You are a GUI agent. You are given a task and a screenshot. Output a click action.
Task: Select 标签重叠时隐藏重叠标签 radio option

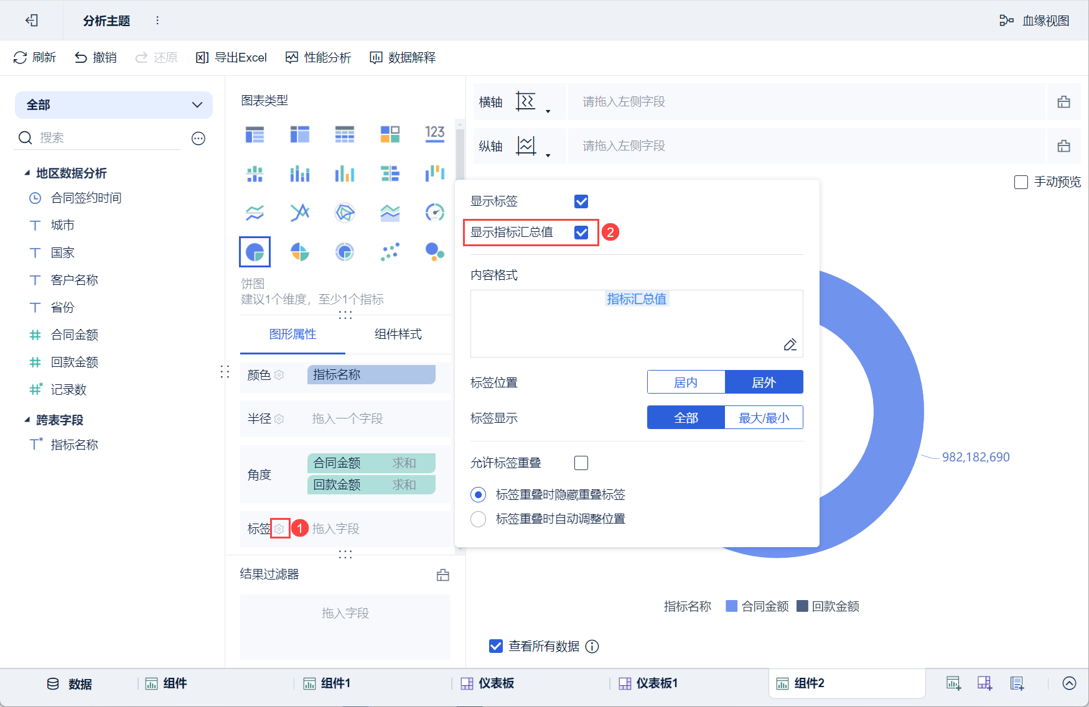point(479,494)
